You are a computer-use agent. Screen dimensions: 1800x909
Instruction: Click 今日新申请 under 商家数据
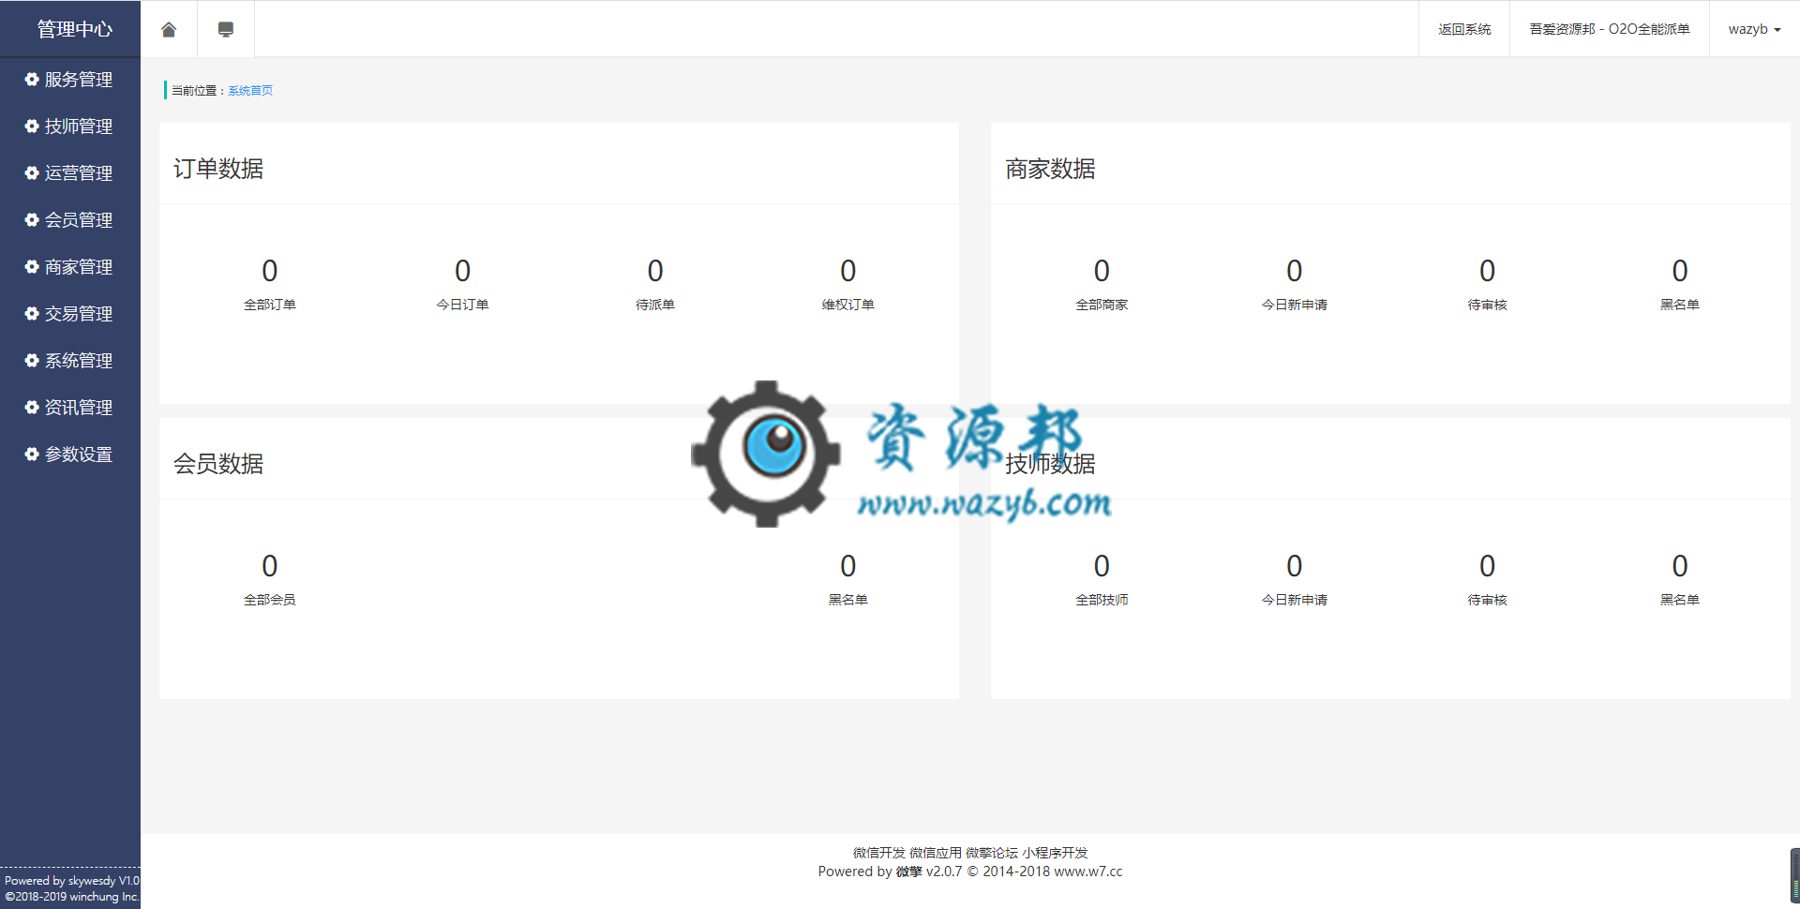(x=1295, y=305)
